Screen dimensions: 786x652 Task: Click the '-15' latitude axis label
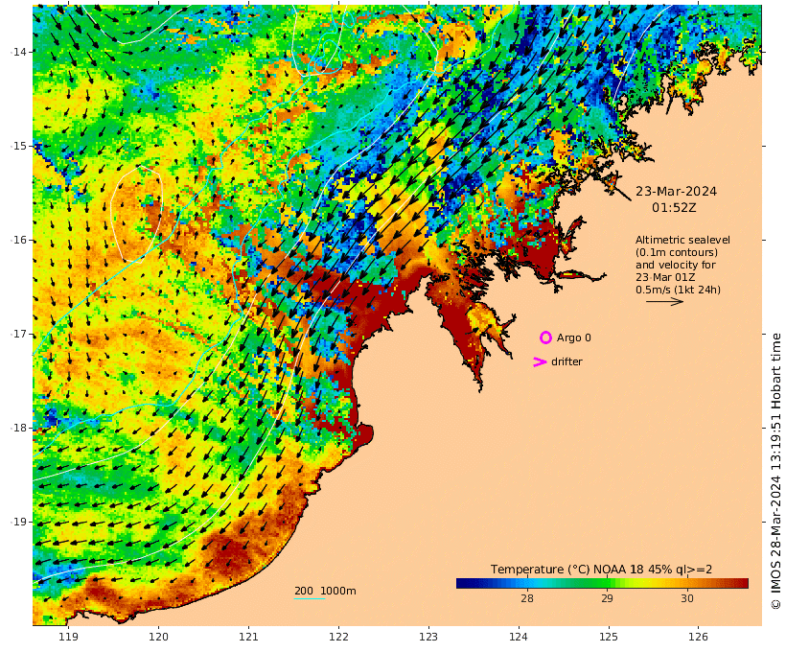[19, 146]
